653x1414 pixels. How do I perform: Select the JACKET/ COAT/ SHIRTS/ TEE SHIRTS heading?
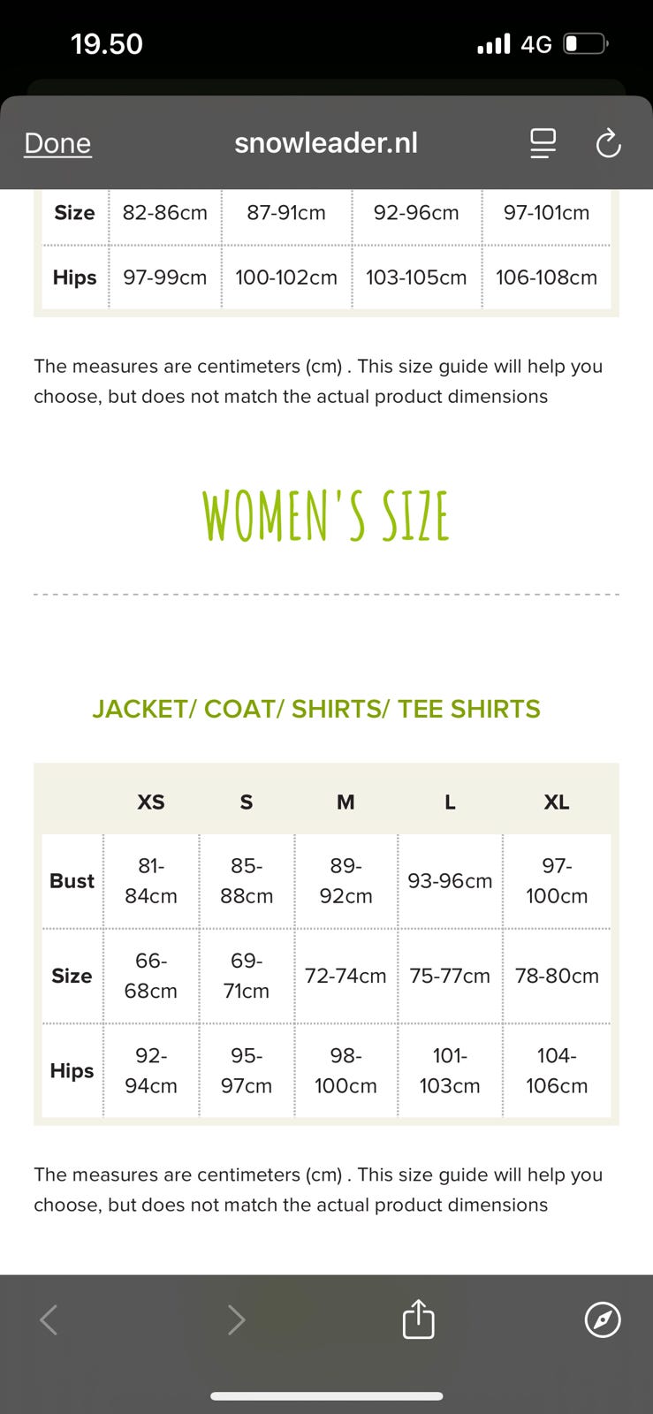click(x=316, y=709)
